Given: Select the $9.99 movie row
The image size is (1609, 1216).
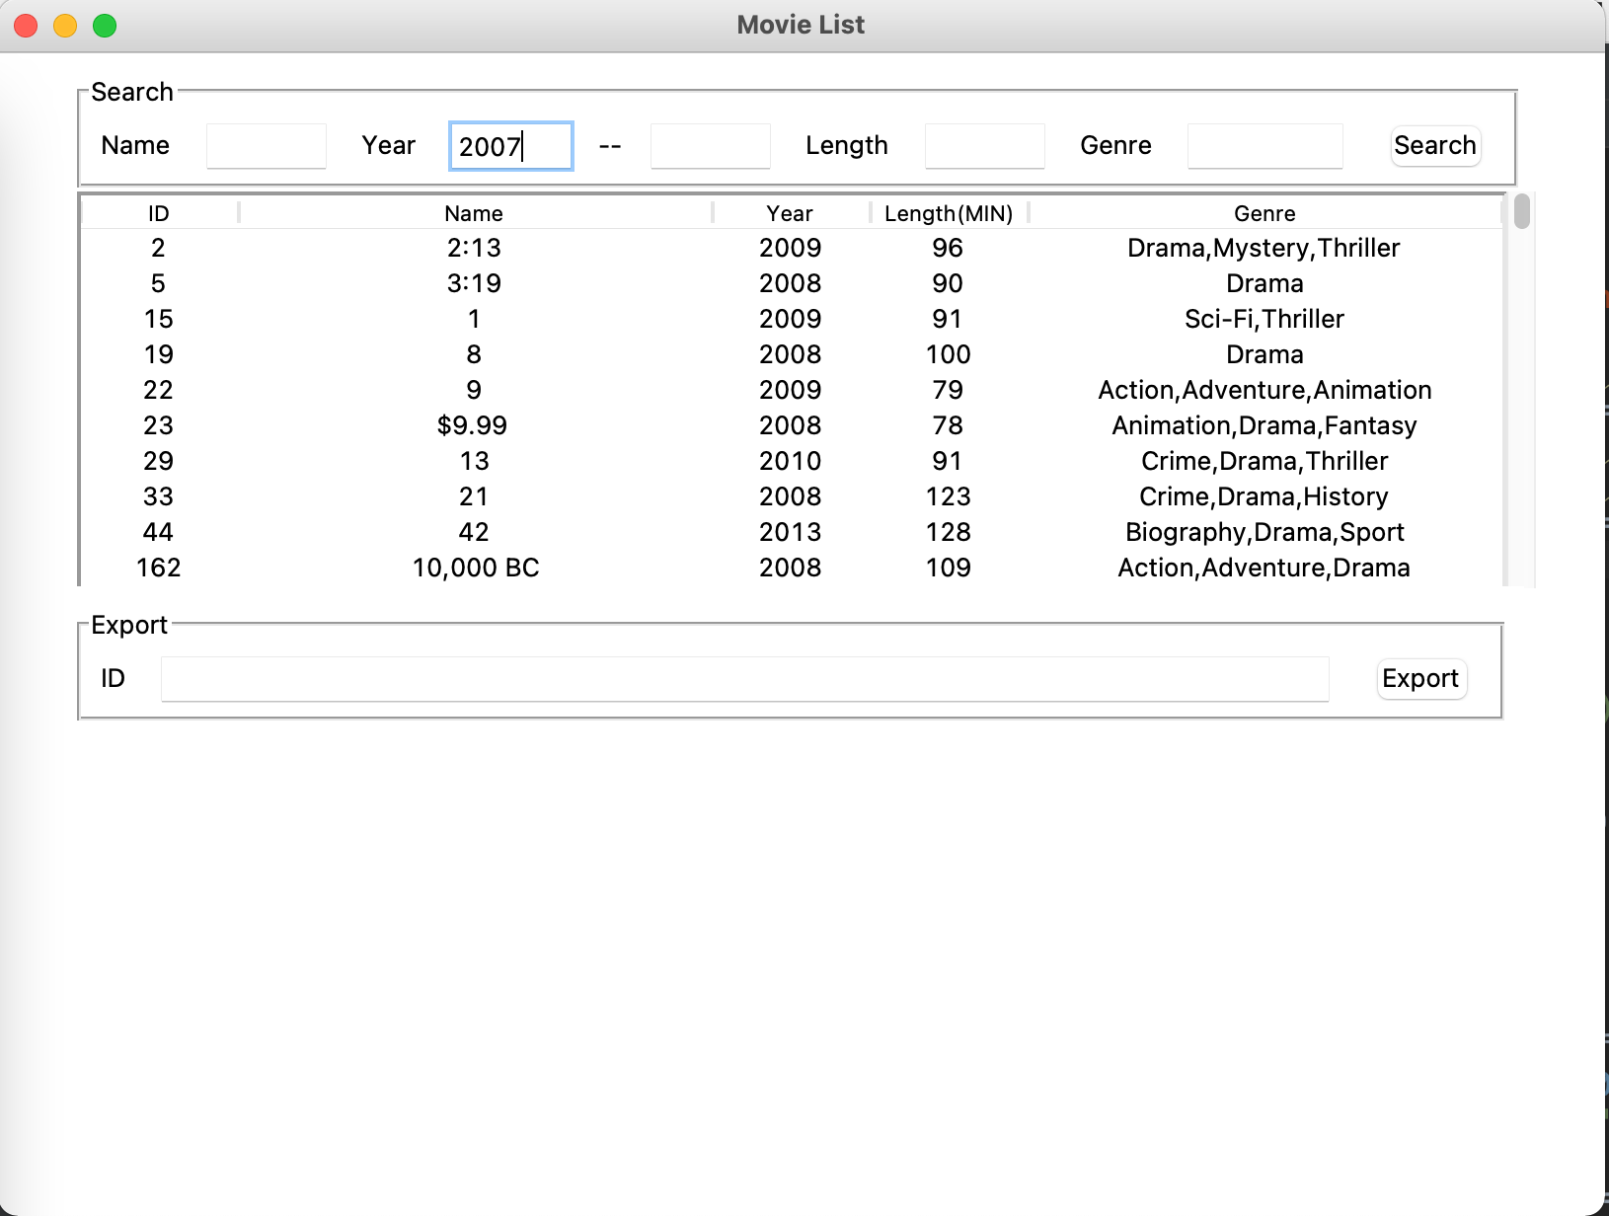Looking at the screenshot, I should [x=792, y=425].
